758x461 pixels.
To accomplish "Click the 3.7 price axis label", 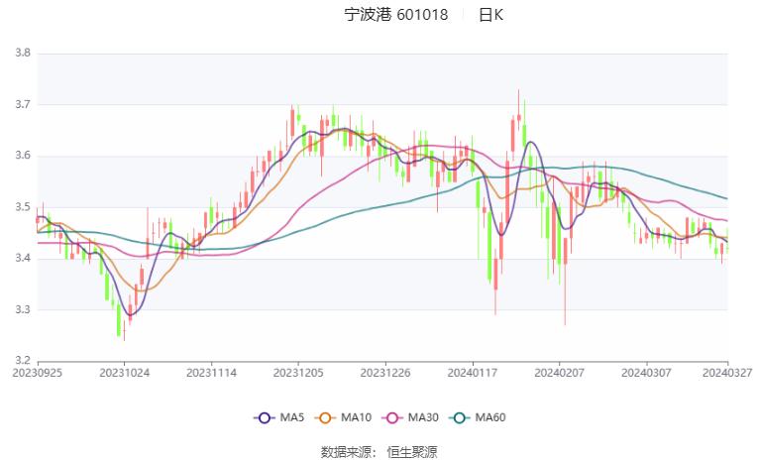I will pyautogui.click(x=23, y=104).
